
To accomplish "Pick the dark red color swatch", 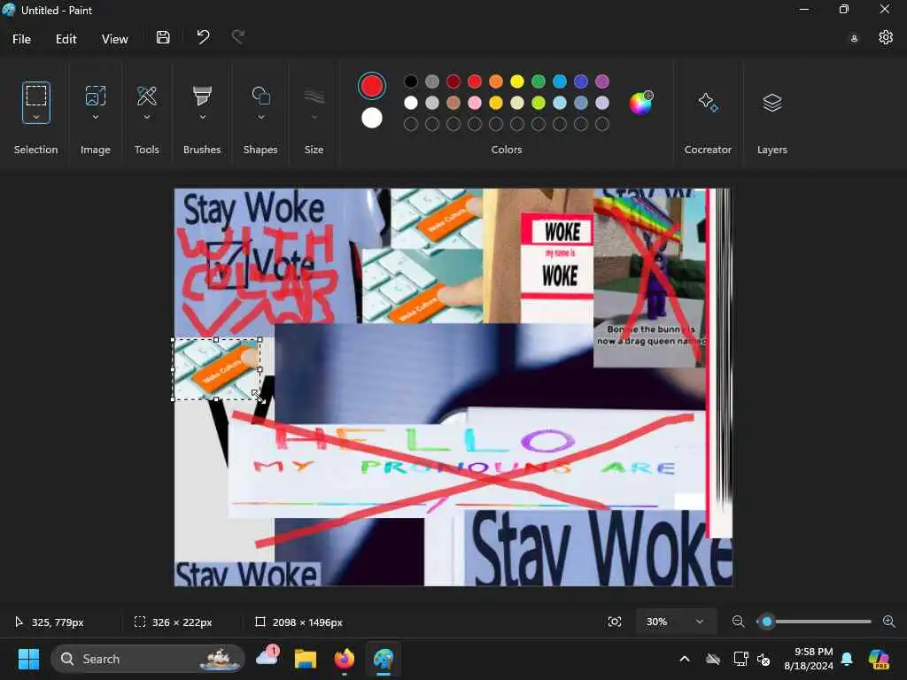I will [x=453, y=81].
